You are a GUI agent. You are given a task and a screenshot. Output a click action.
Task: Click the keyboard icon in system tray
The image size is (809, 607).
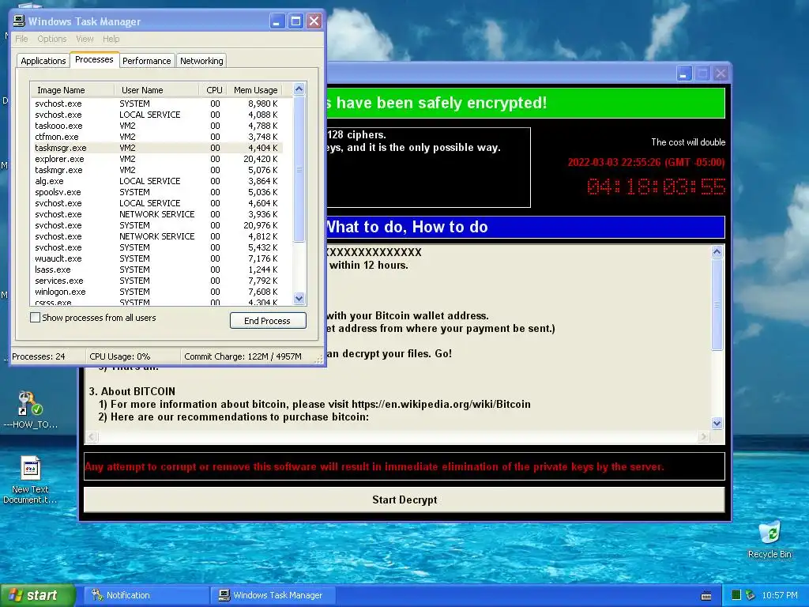(x=706, y=596)
